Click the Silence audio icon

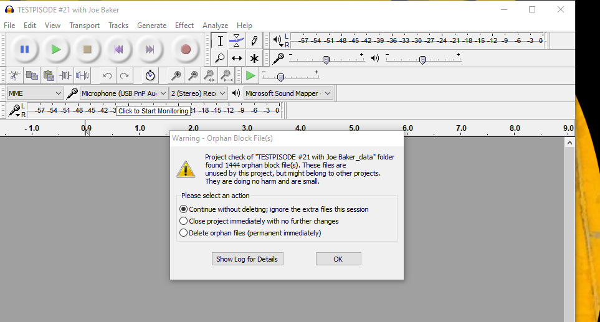[82, 76]
